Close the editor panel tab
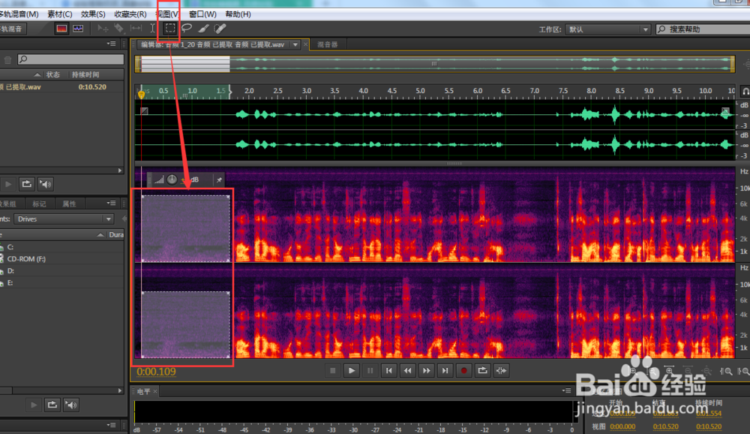Screen dimensions: 750x434 point(306,44)
